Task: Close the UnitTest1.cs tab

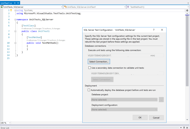Action: (x=18, y=3)
